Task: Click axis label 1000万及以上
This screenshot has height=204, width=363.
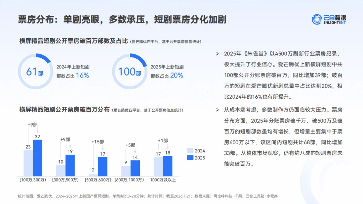Action: click(163, 180)
